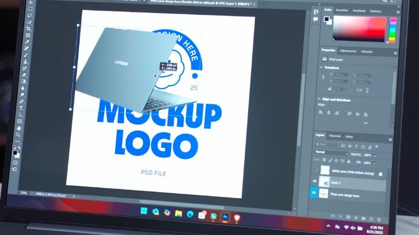Image resolution: width=419 pixels, height=235 pixels.
Task: Select the Move tool
Action: coord(31,3)
